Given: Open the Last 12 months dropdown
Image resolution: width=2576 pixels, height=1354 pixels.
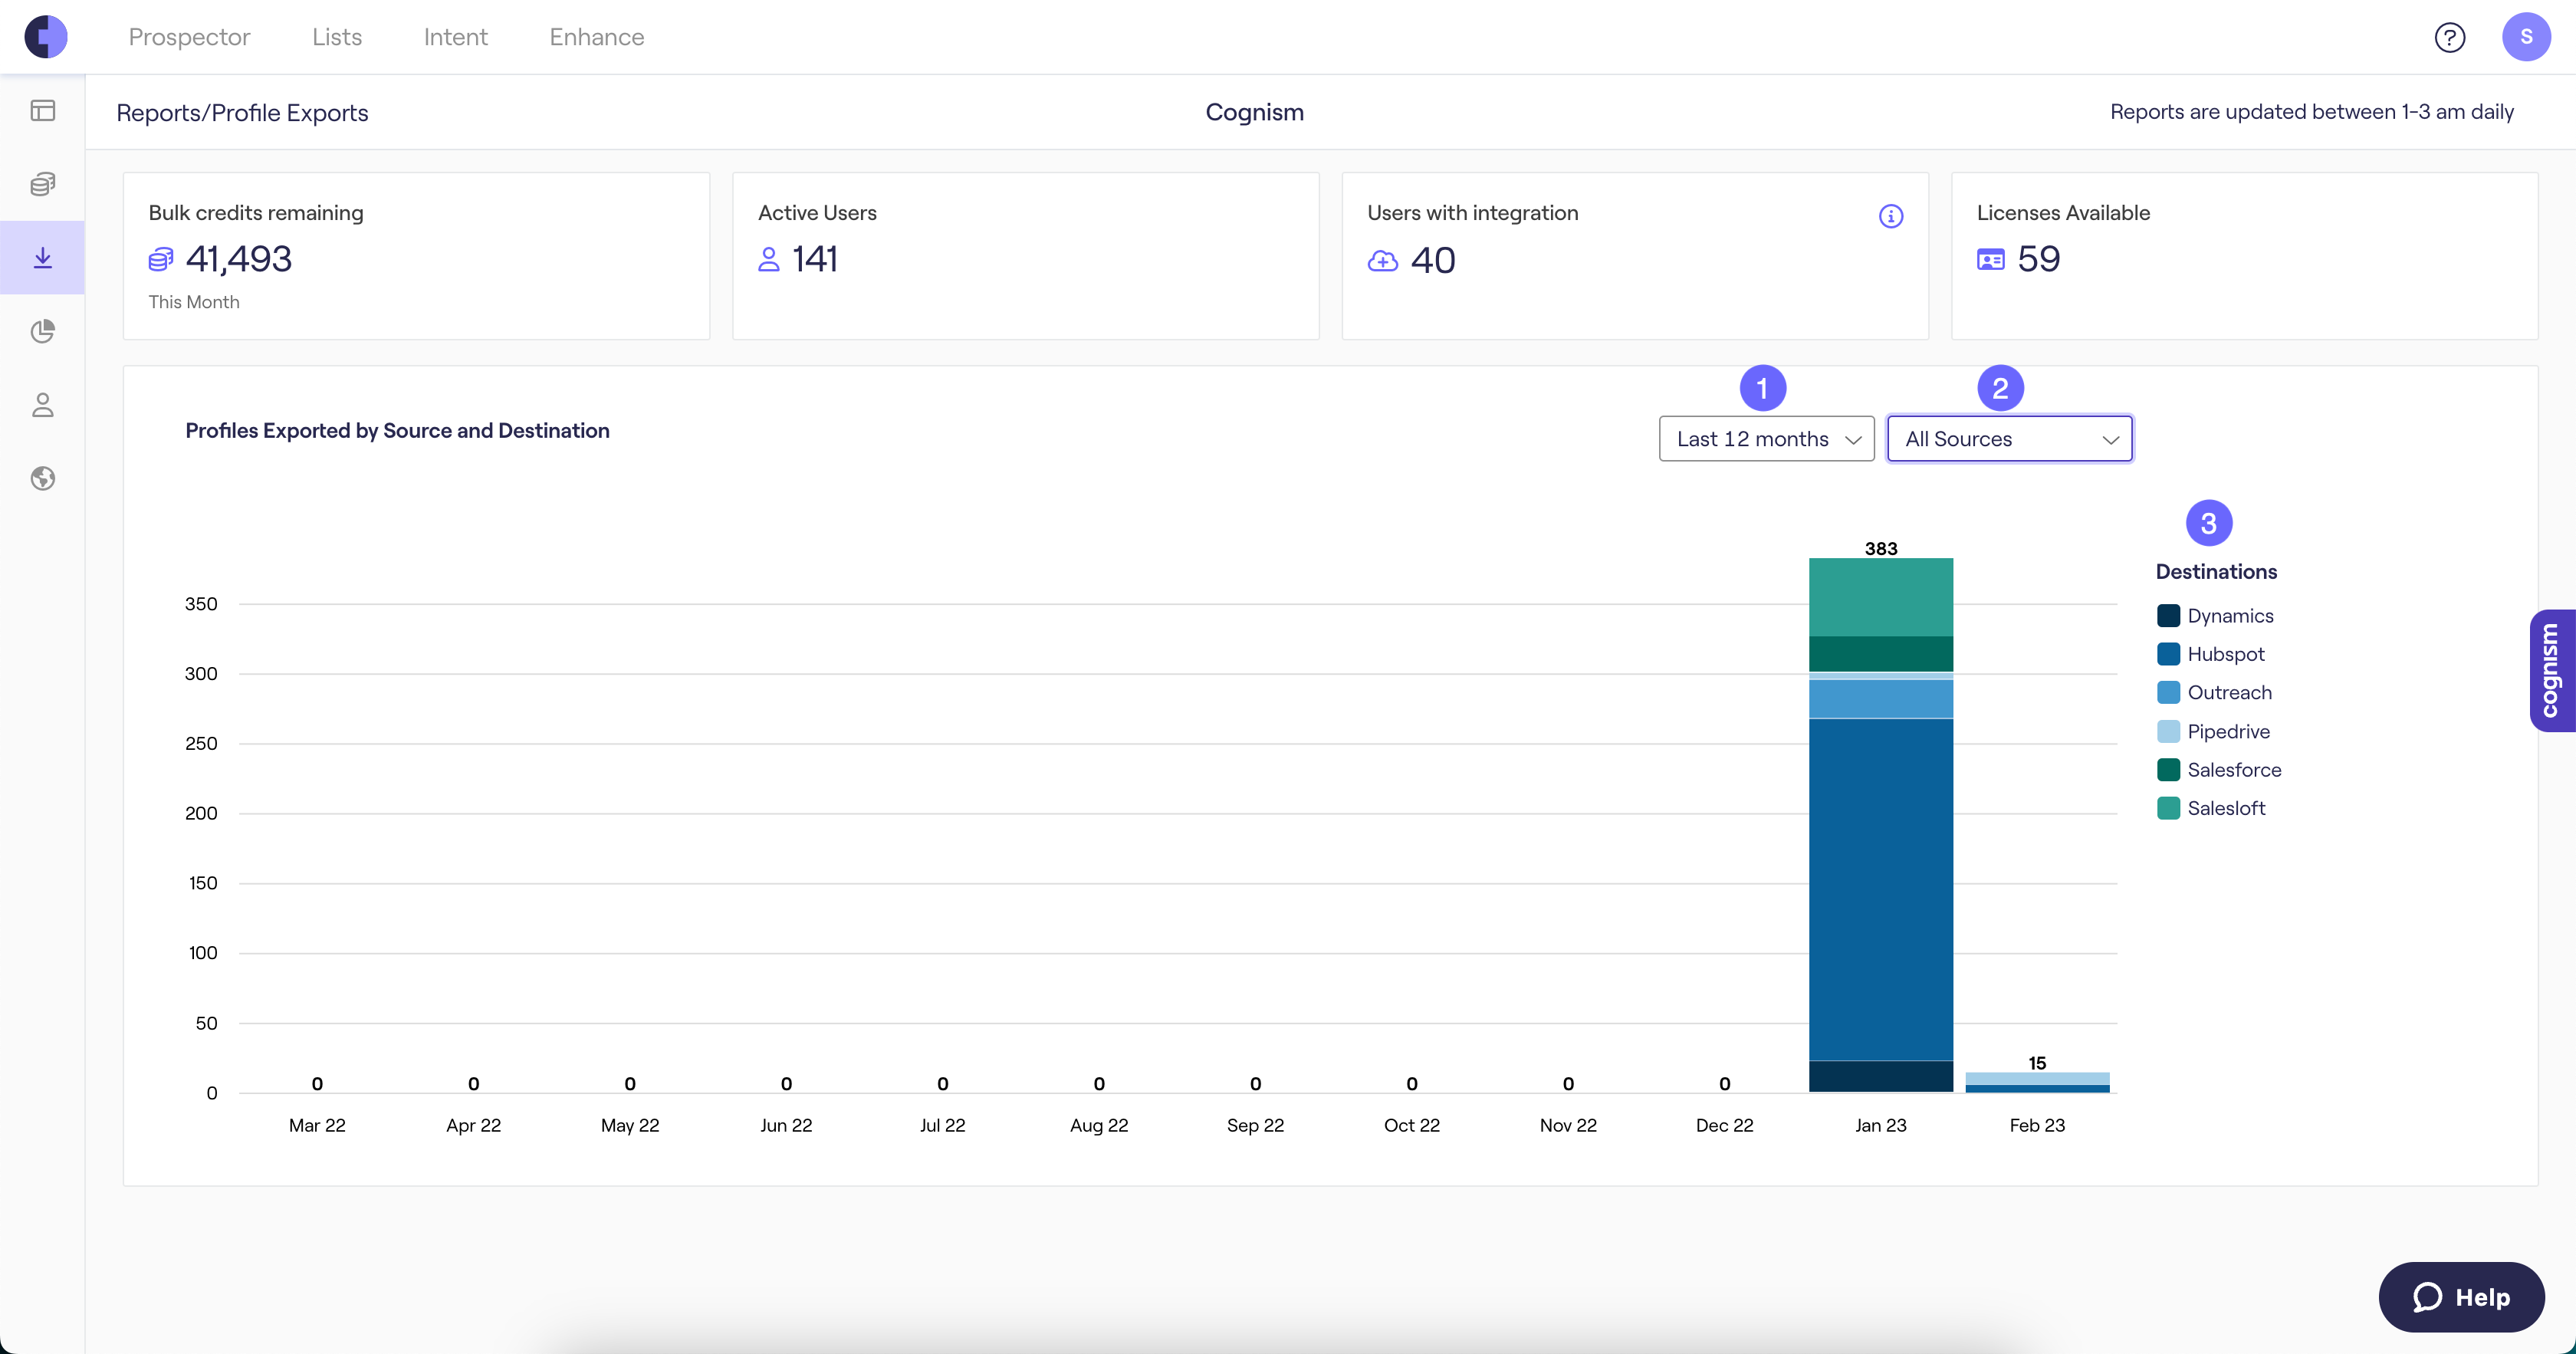Looking at the screenshot, I should pyautogui.click(x=1766, y=439).
